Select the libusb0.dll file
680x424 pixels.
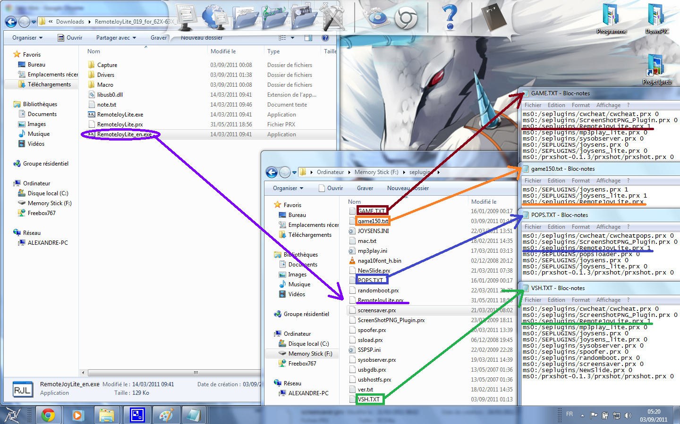[x=110, y=95]
